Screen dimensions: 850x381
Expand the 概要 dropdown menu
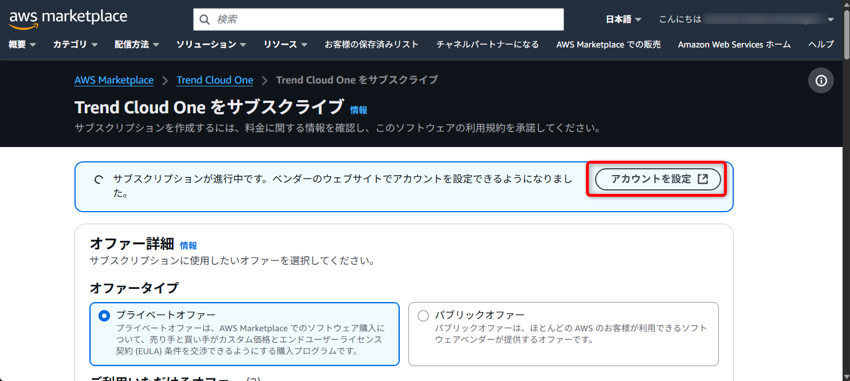click(x=23, y=44)
